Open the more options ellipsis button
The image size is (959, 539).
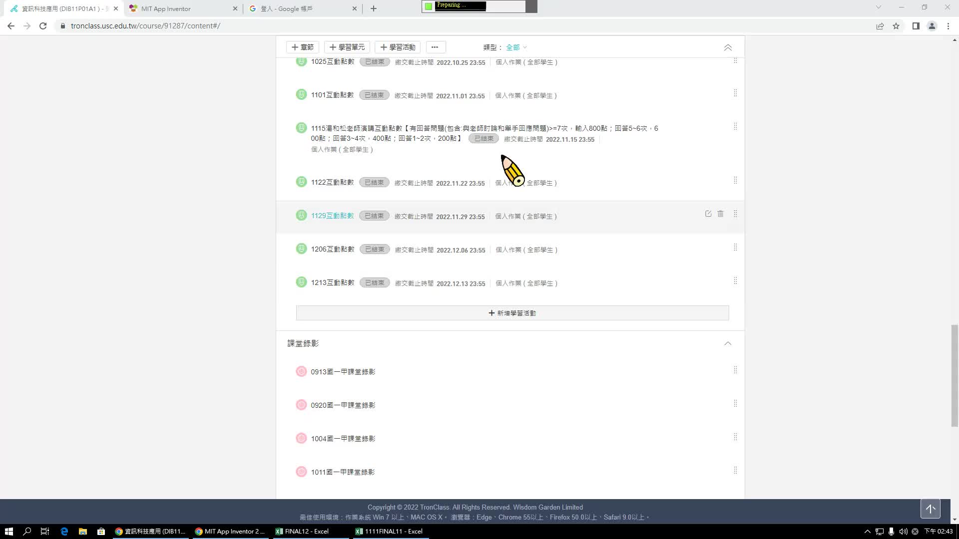(435, 47)
